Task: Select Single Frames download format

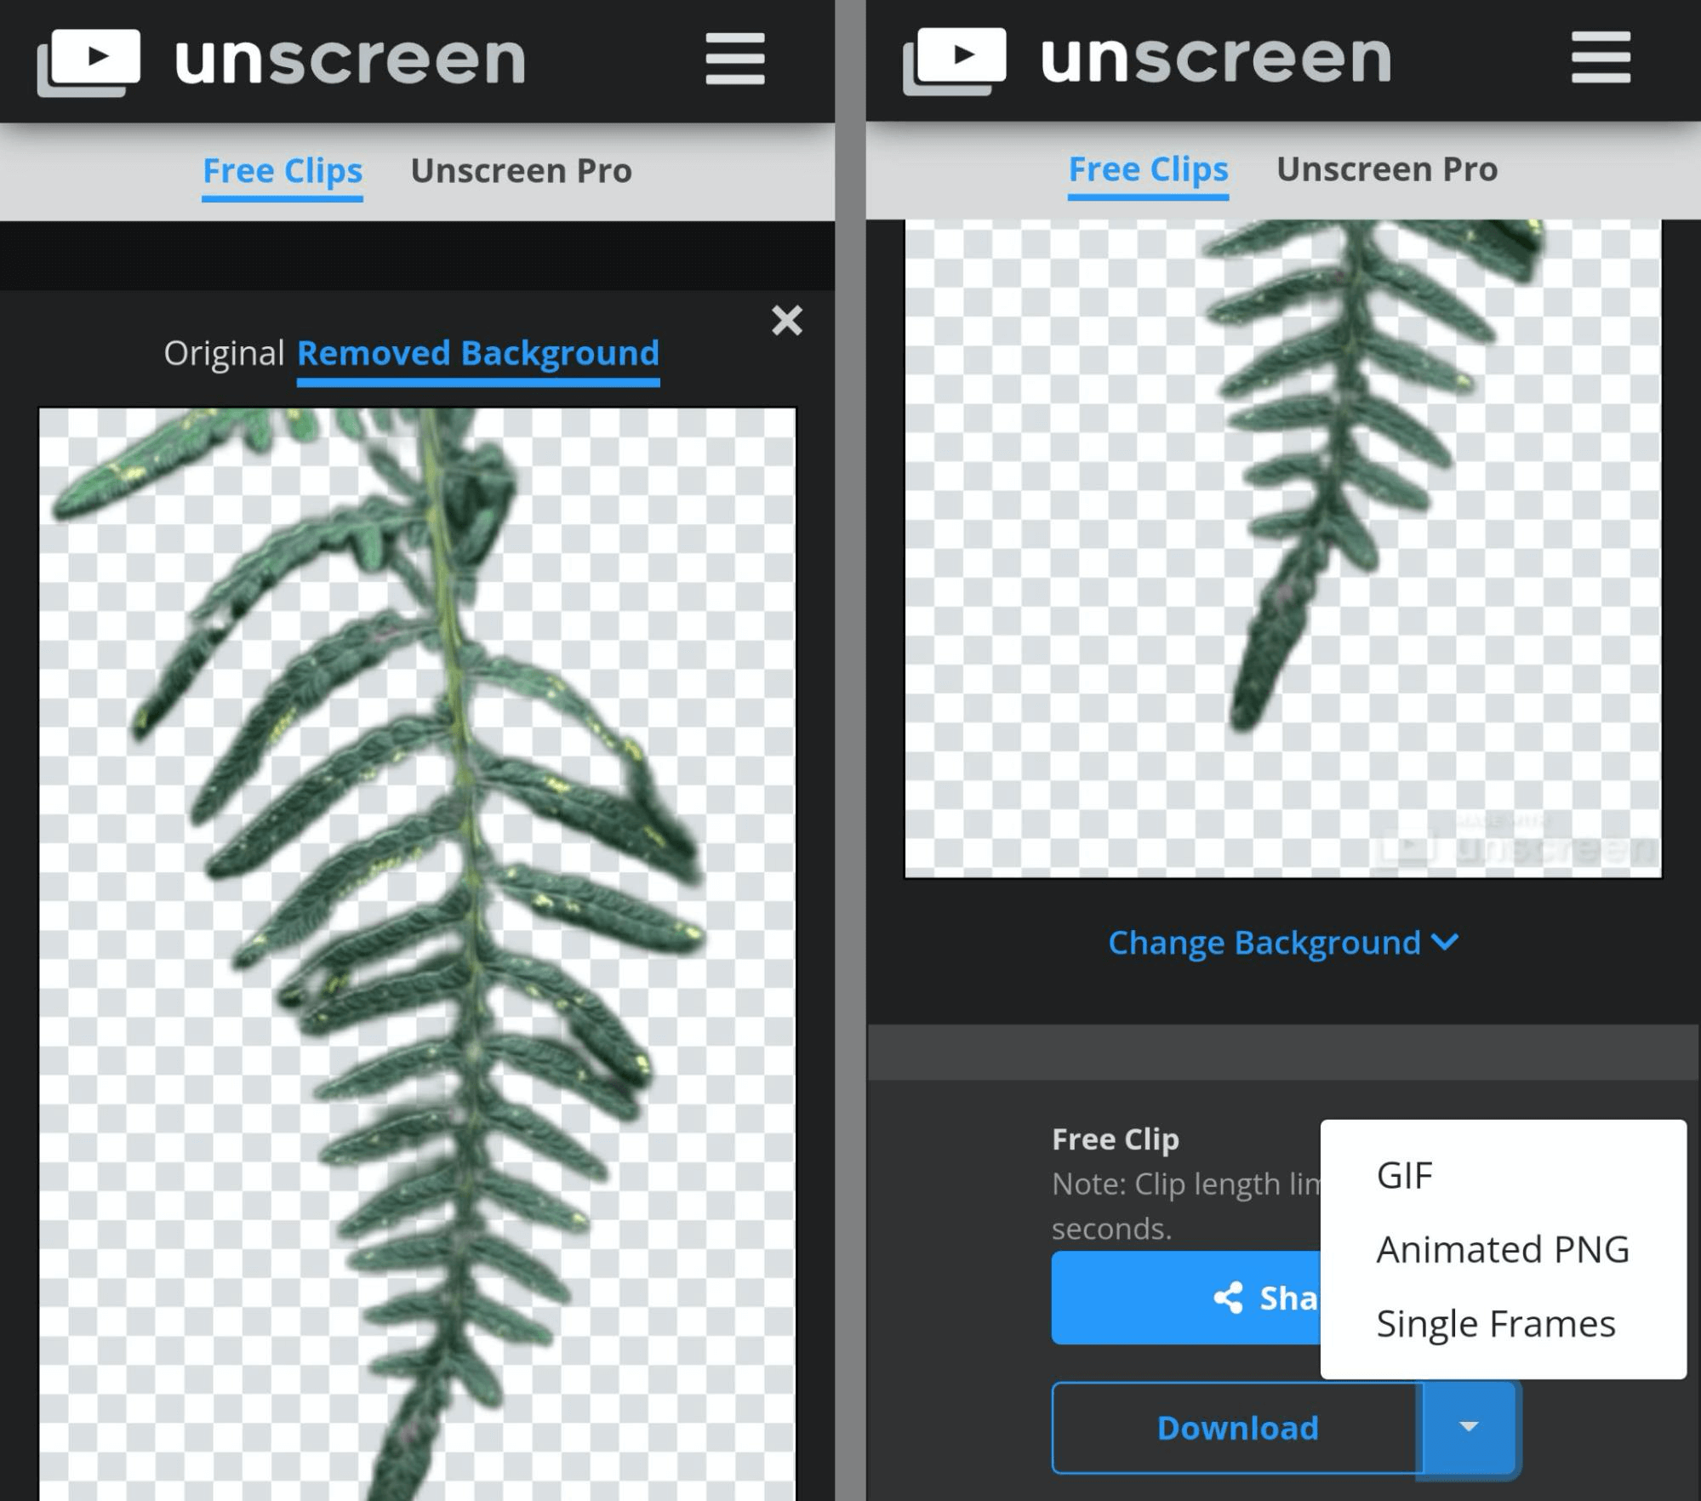Action: [x=1495, y=1320]
